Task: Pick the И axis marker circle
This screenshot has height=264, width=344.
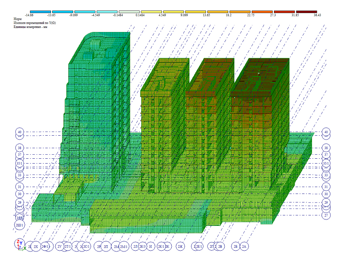Action: click(151, 247)
